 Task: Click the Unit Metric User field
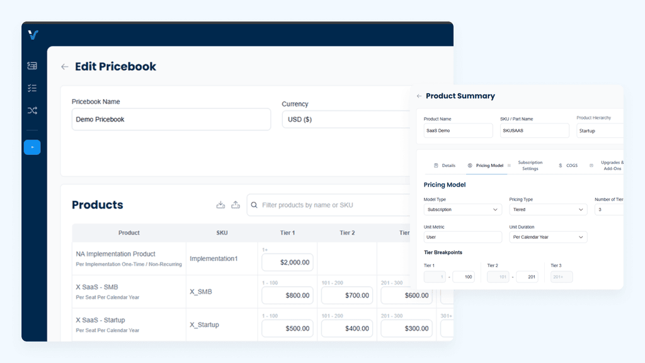(463, 237)
